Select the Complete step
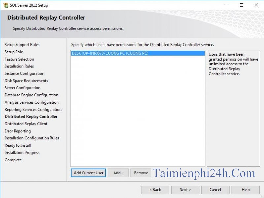This screenshot has height=198, width=264. [13, 160]
